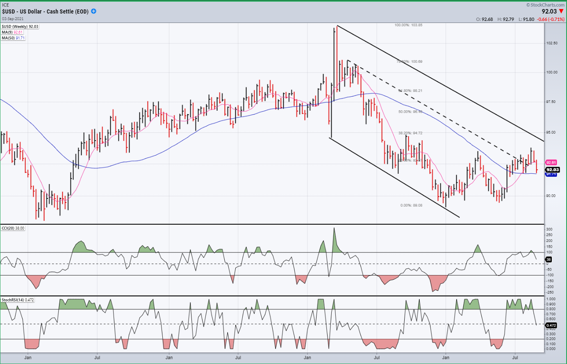Click the 'L: 91.80' low value
Viewport: 567px width, 364px height.
coord(526,19)
